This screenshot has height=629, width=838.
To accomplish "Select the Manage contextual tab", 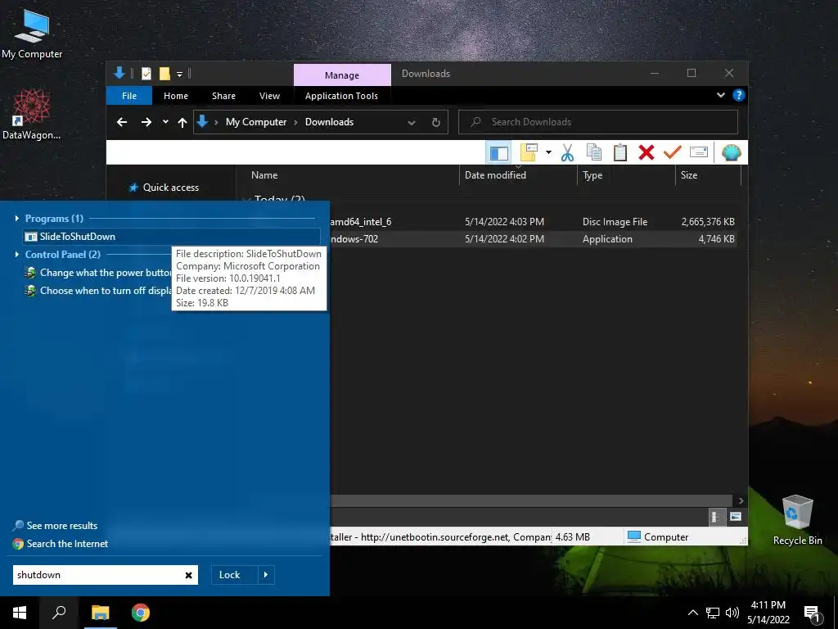I will [342, 75].
